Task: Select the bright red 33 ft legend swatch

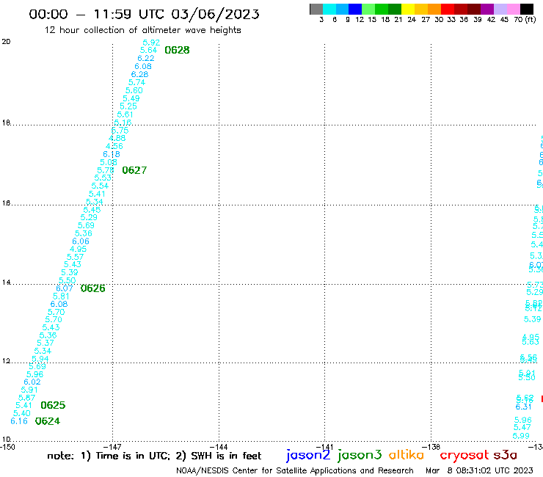Action: click(x=448, y=9)
